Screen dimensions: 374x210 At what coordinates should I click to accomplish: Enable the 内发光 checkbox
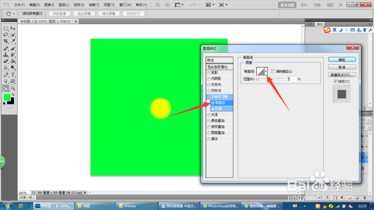tap(209, 91)
